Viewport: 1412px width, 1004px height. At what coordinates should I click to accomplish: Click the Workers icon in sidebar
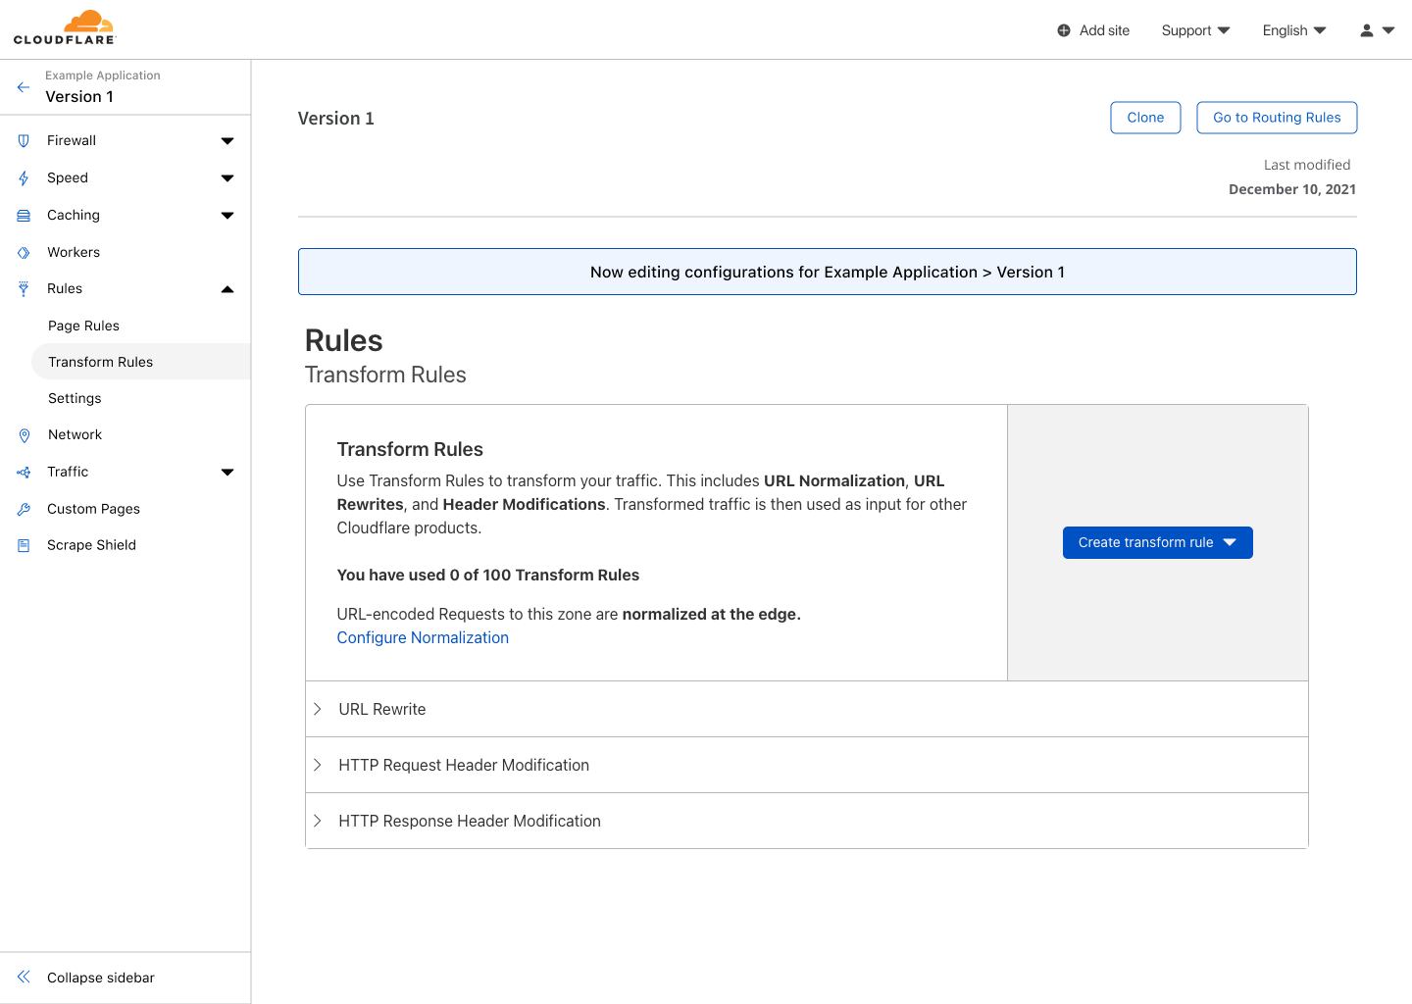click(x=24, y=253)
